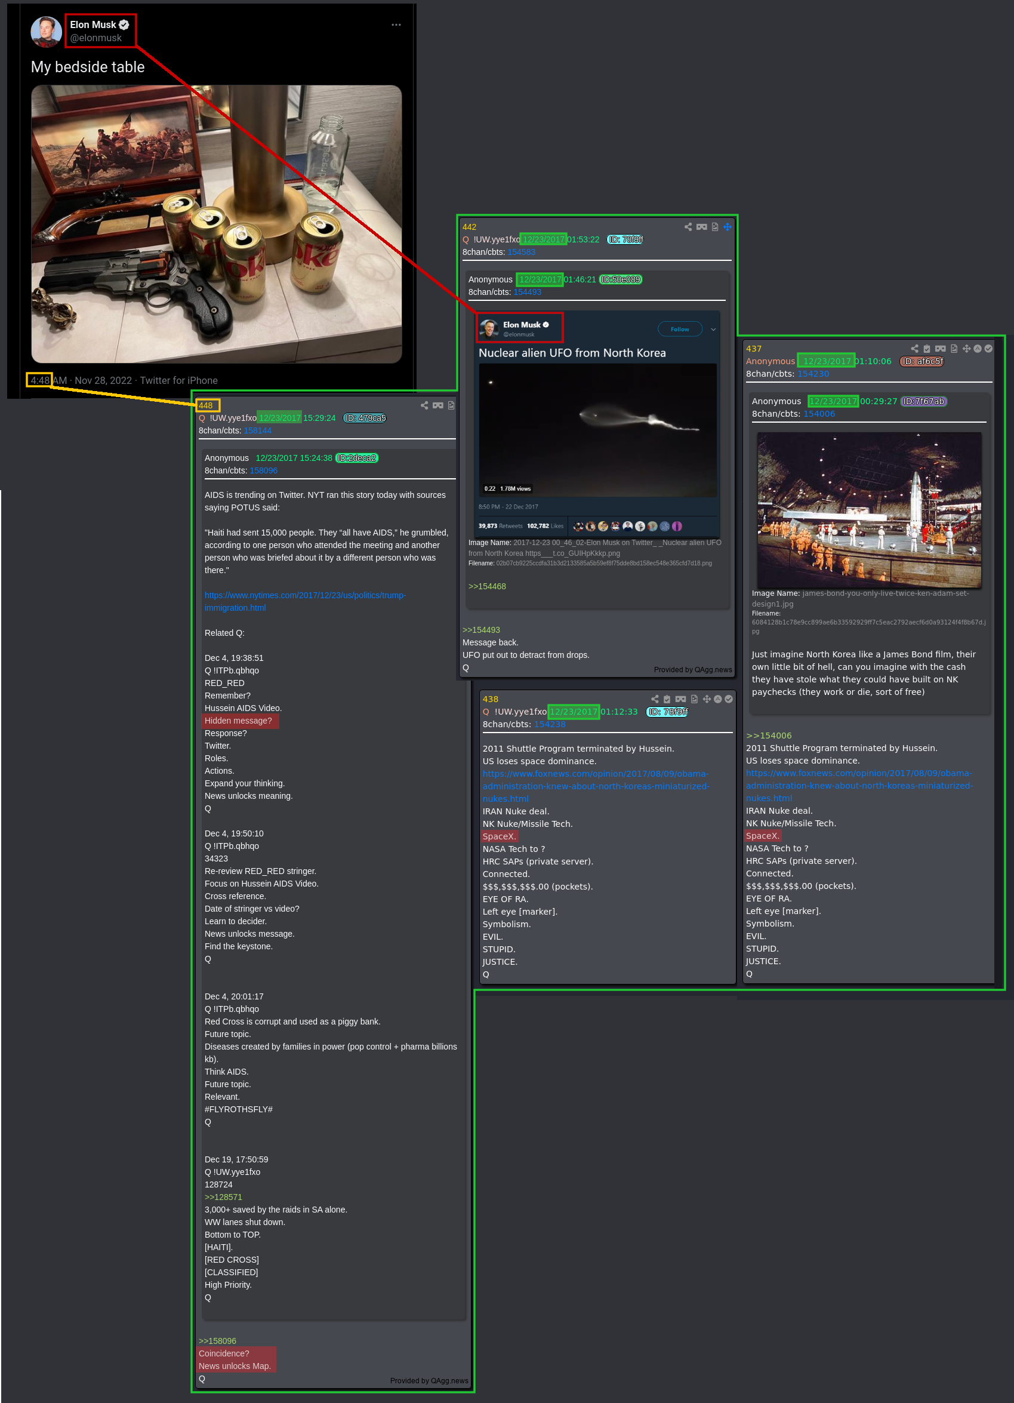Click the clipboard icon on post 438
The height and width of the screenshot is (1403, 1014).
click(667, 699)
